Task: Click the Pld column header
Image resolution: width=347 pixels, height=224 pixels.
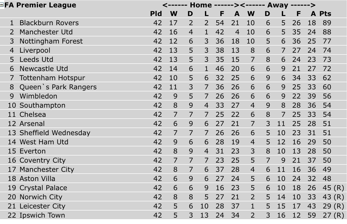Action: point(156,14)
